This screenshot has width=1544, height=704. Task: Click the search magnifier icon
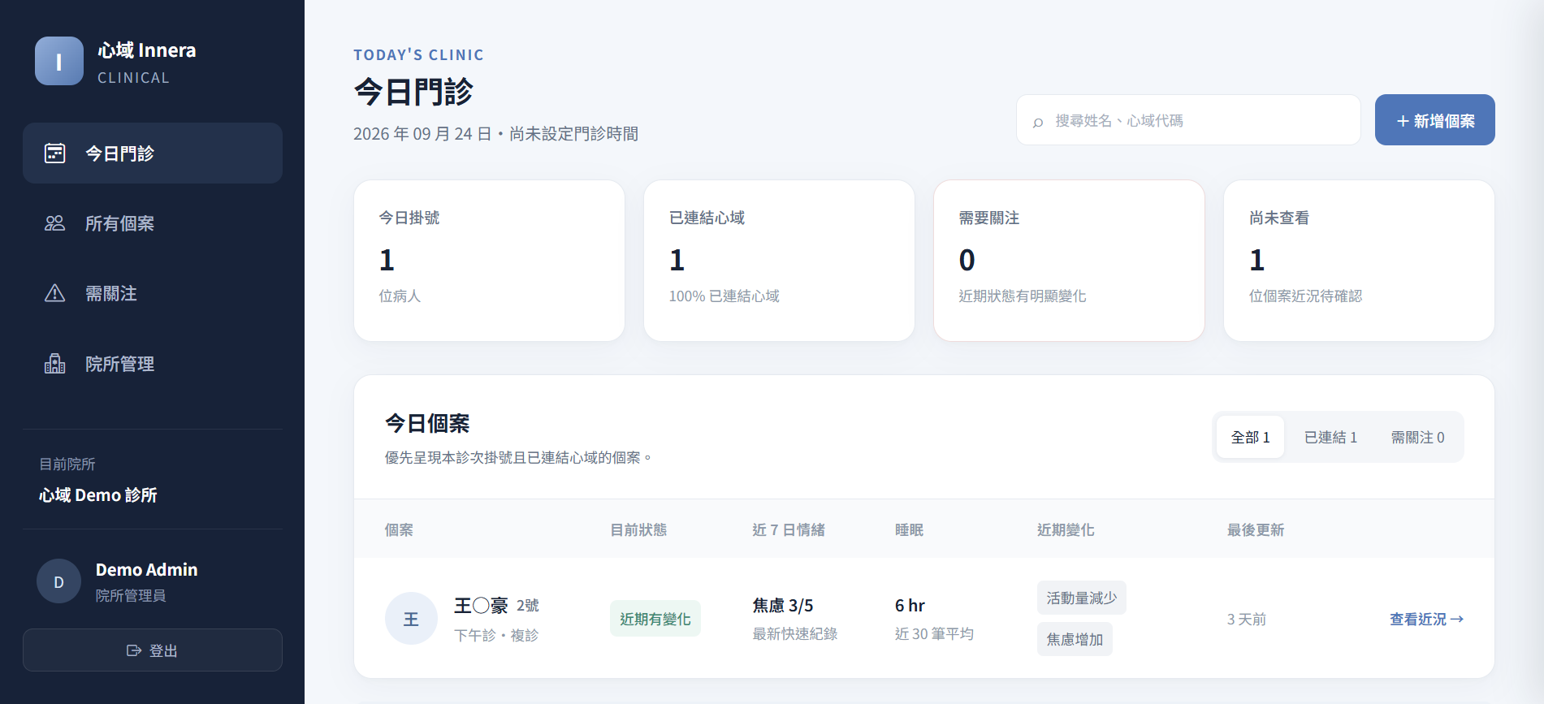(x=1038, y=122)
